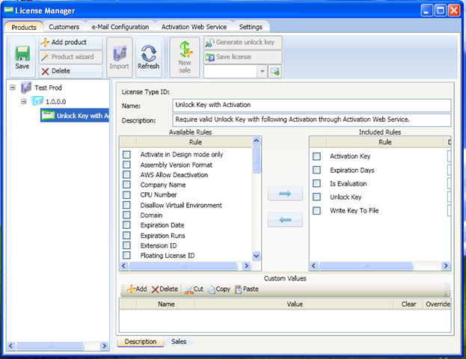
Task: Sort by Value column header
Action: pos(295,304)
